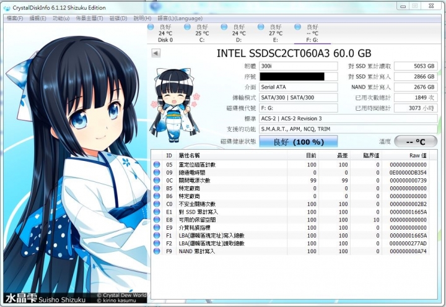
Task: Open the 編輯(E) menu
Action: (38, 19)
